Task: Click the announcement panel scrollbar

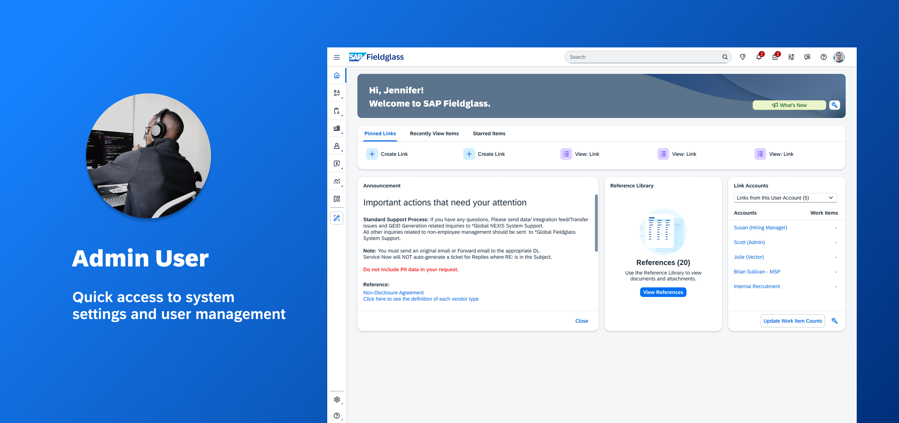Action: click(x=596, y=223)
